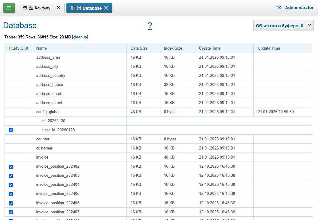This screenshot has width=318, height=220.
Task: Toggle the invoice_position_202405 checkbox
Action: [11, 194]
